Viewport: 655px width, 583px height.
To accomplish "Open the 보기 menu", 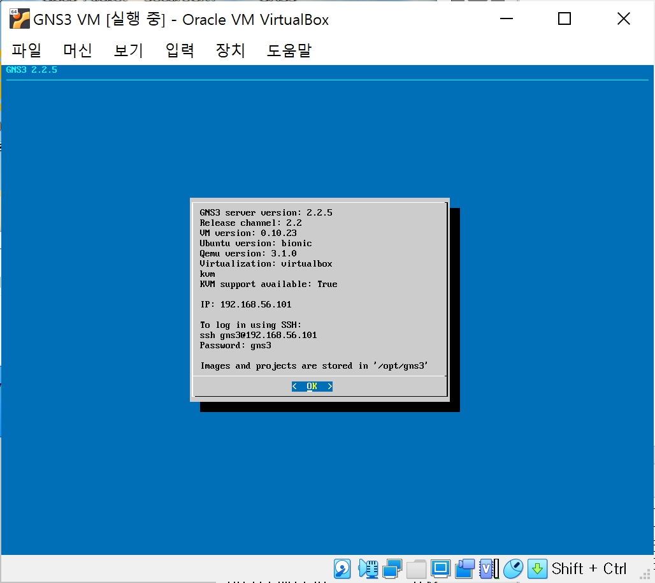I will pos(128,50).
